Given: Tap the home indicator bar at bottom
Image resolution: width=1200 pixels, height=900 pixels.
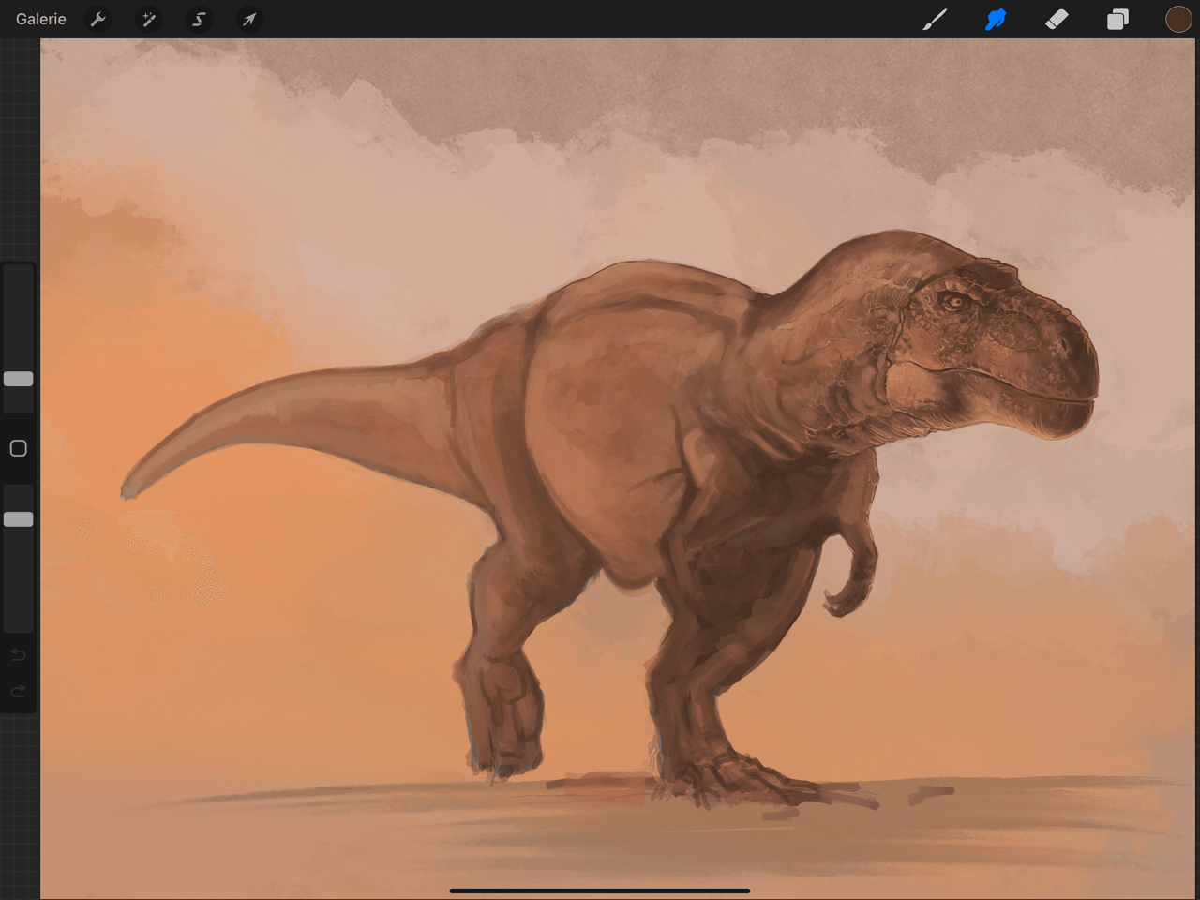Looking at the screenshot, I should click(600, 891).
